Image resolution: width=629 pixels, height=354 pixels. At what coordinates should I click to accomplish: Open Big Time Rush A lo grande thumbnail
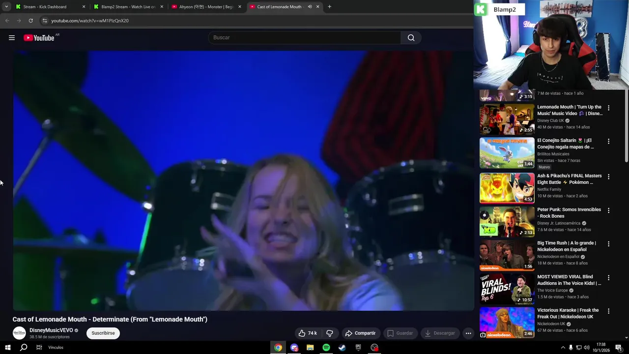(x=507, y=255)
